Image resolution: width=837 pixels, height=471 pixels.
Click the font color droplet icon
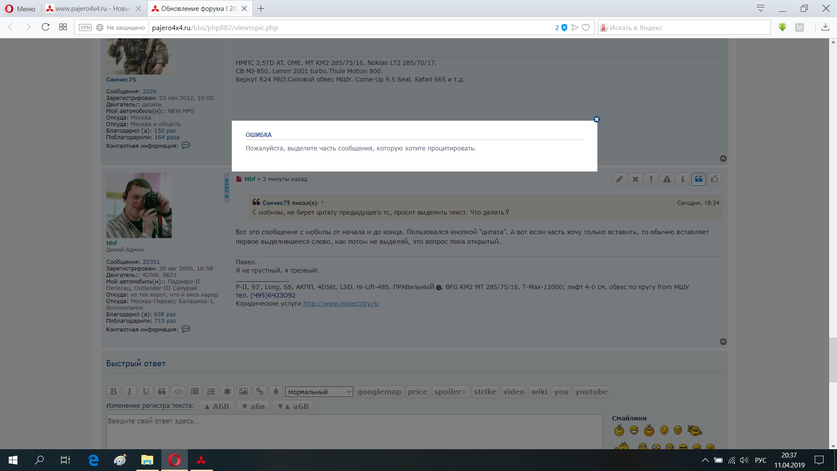point(276,392)
